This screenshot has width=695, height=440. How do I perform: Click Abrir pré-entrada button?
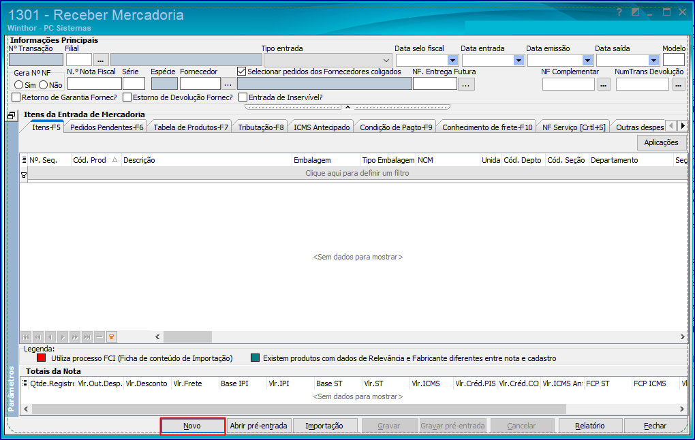(258, 426)
